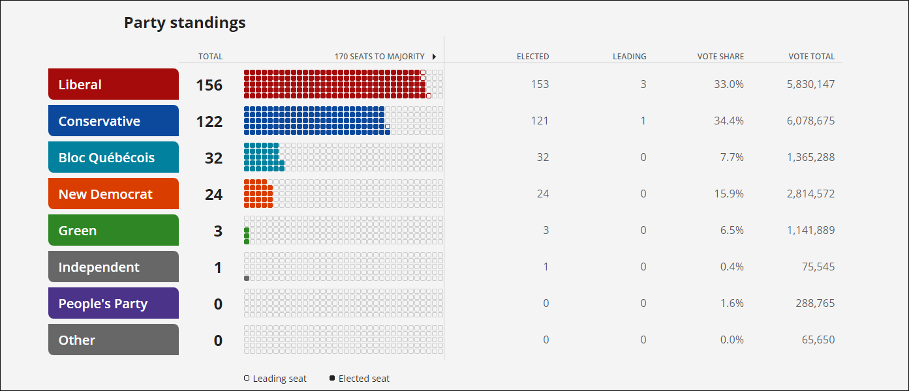Select the Conservative party label

pos(114,121)
